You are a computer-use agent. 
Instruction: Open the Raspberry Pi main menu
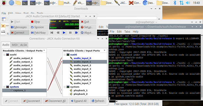click(4, 3)
